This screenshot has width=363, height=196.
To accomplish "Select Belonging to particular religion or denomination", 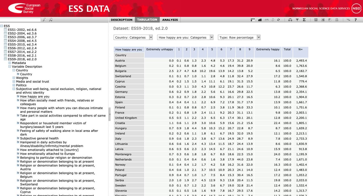I will coord(56,158).
